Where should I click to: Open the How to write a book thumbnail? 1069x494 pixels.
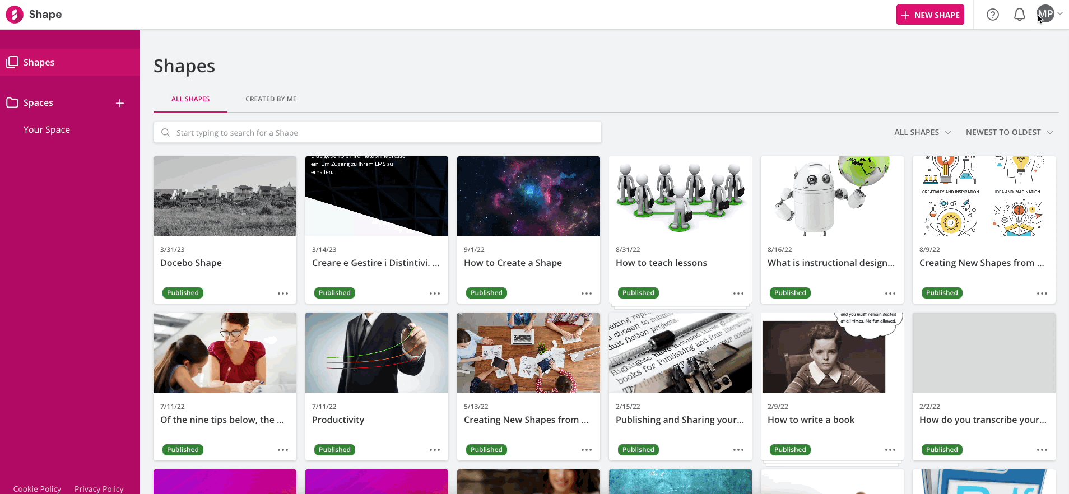[832, 353]
